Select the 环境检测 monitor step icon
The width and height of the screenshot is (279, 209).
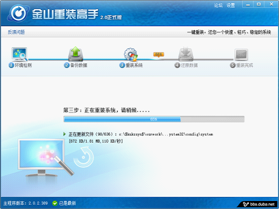click(x=20, y=54)
